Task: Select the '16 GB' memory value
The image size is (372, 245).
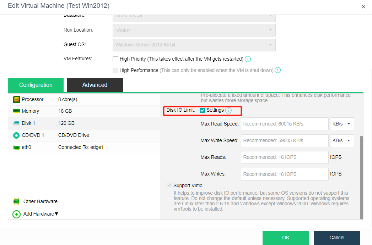Action: [65, 111]
